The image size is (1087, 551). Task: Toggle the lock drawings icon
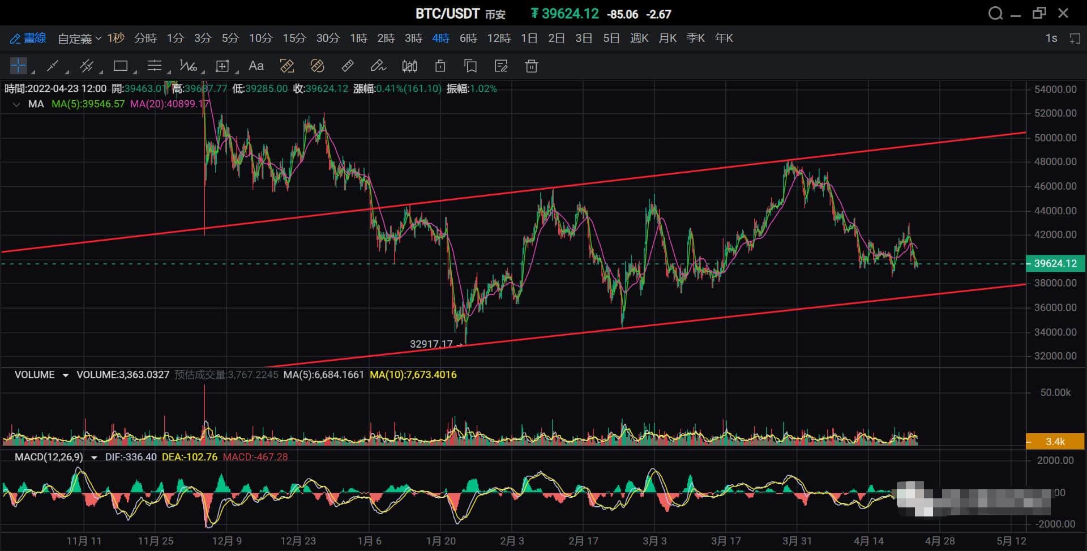440,66
